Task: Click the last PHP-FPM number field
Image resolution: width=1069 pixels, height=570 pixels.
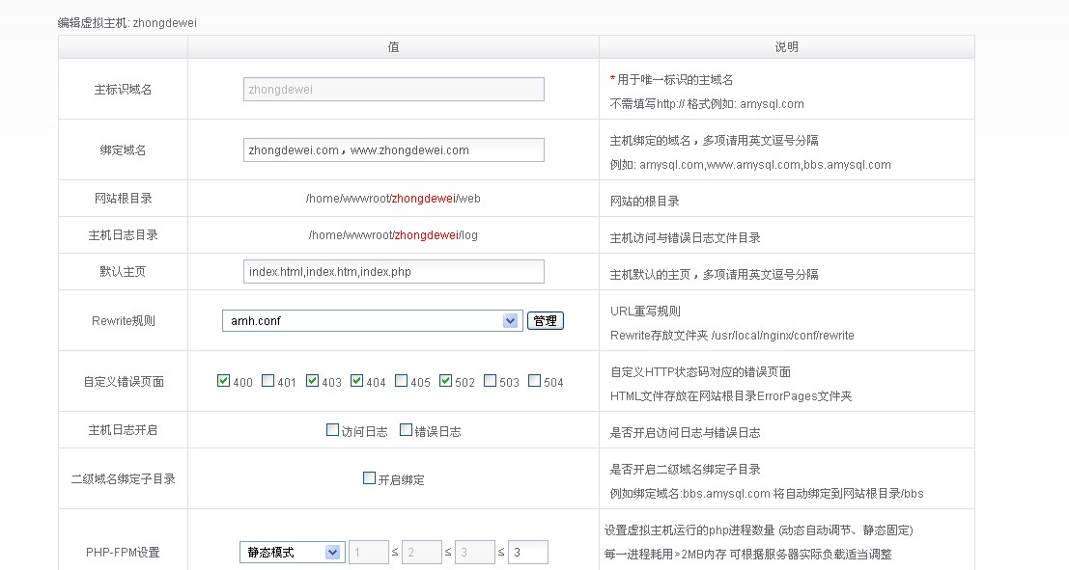Action: point(527,553)
